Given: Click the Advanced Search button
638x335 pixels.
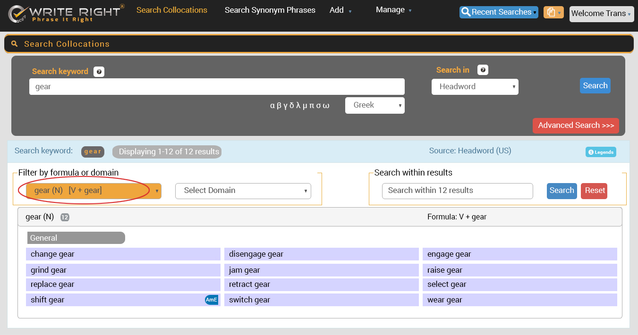Looking at the screenshot, I should [575, 126].
